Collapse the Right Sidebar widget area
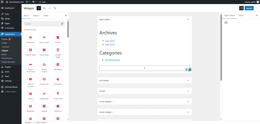Viewport: 260px width, 124px height. 188,19
